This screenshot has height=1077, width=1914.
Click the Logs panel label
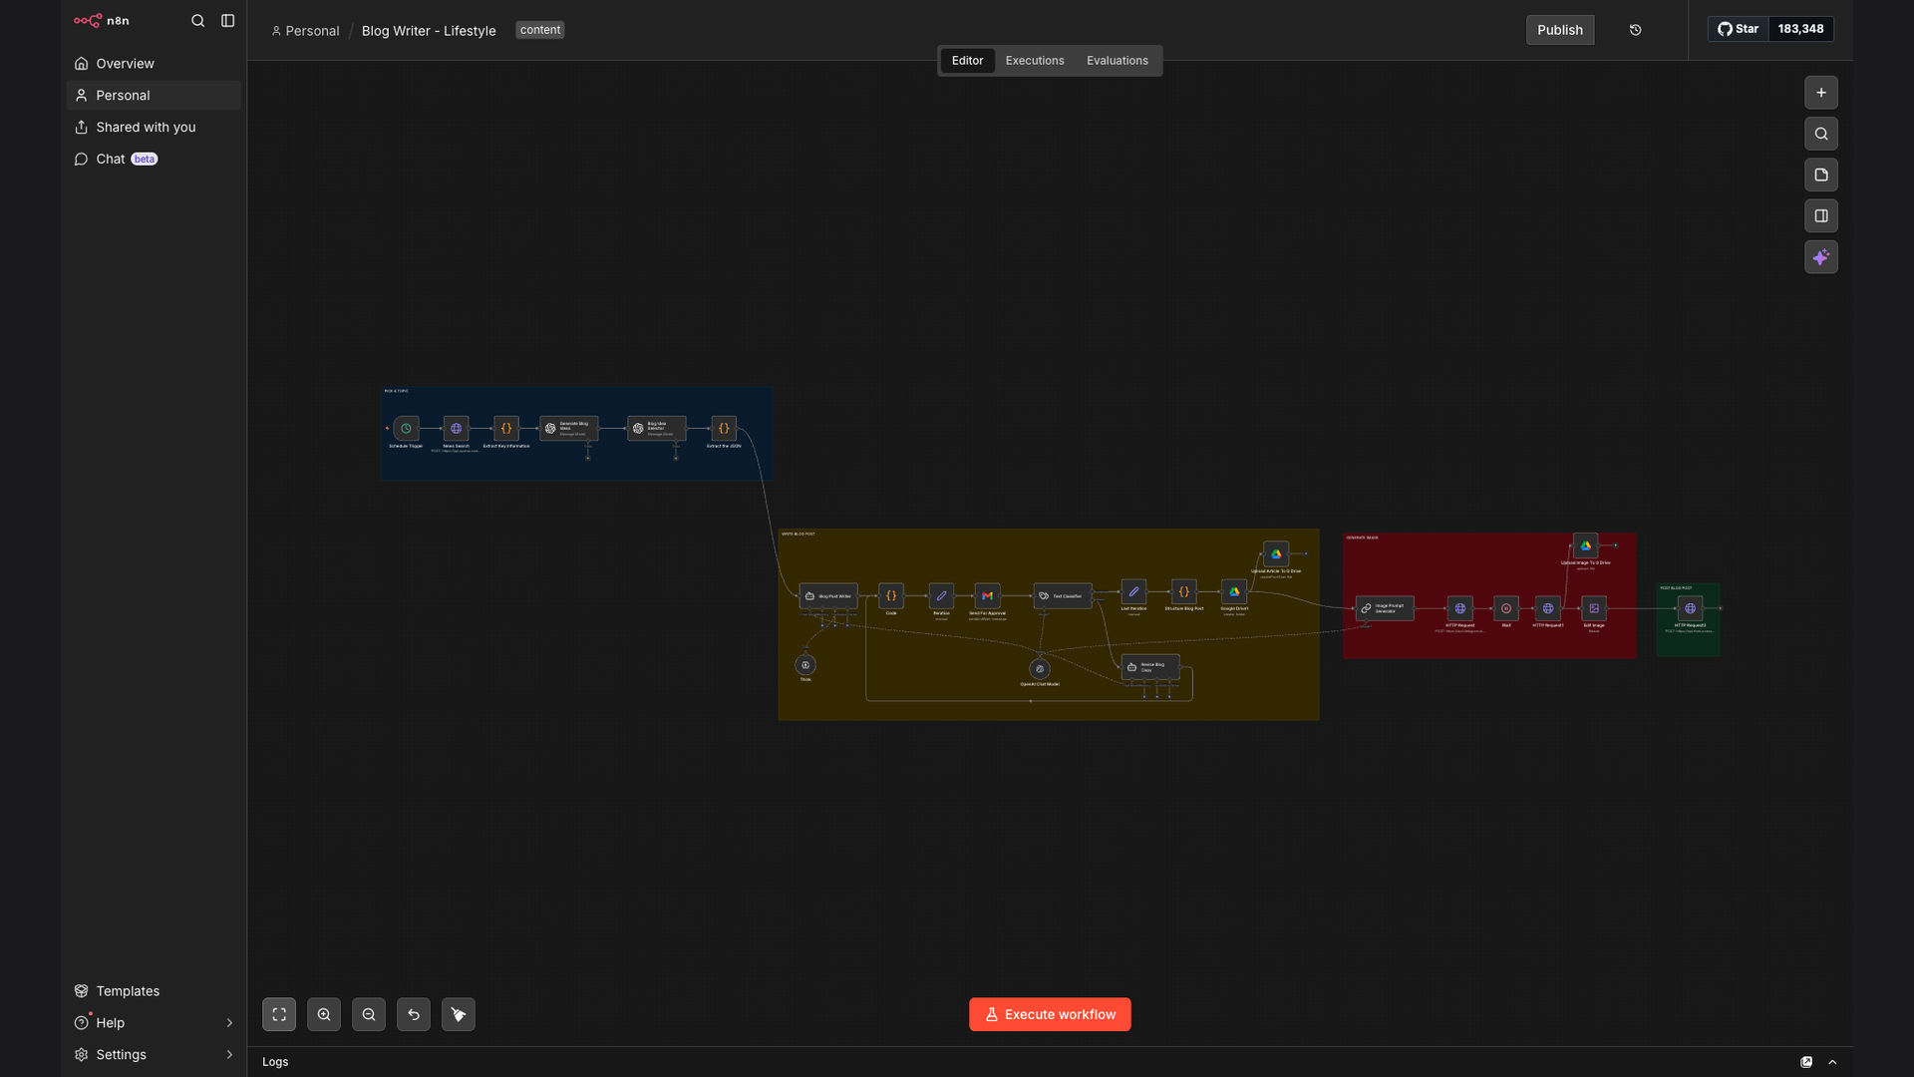point(275,1063)
